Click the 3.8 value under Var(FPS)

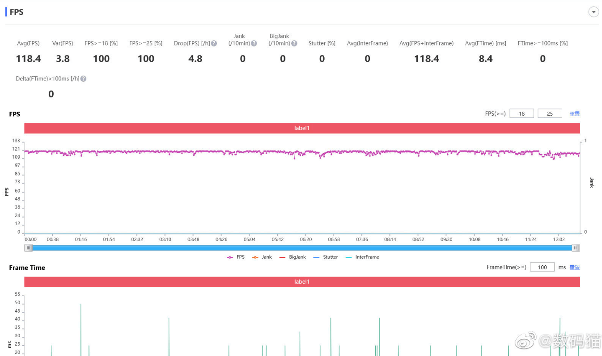[x=63, y=59]
